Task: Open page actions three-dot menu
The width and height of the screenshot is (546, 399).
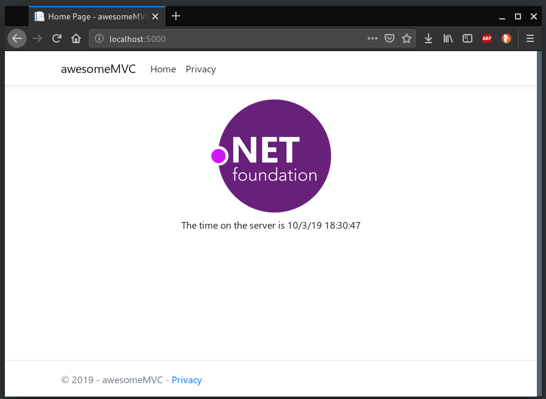Action: tap(373, 38)
